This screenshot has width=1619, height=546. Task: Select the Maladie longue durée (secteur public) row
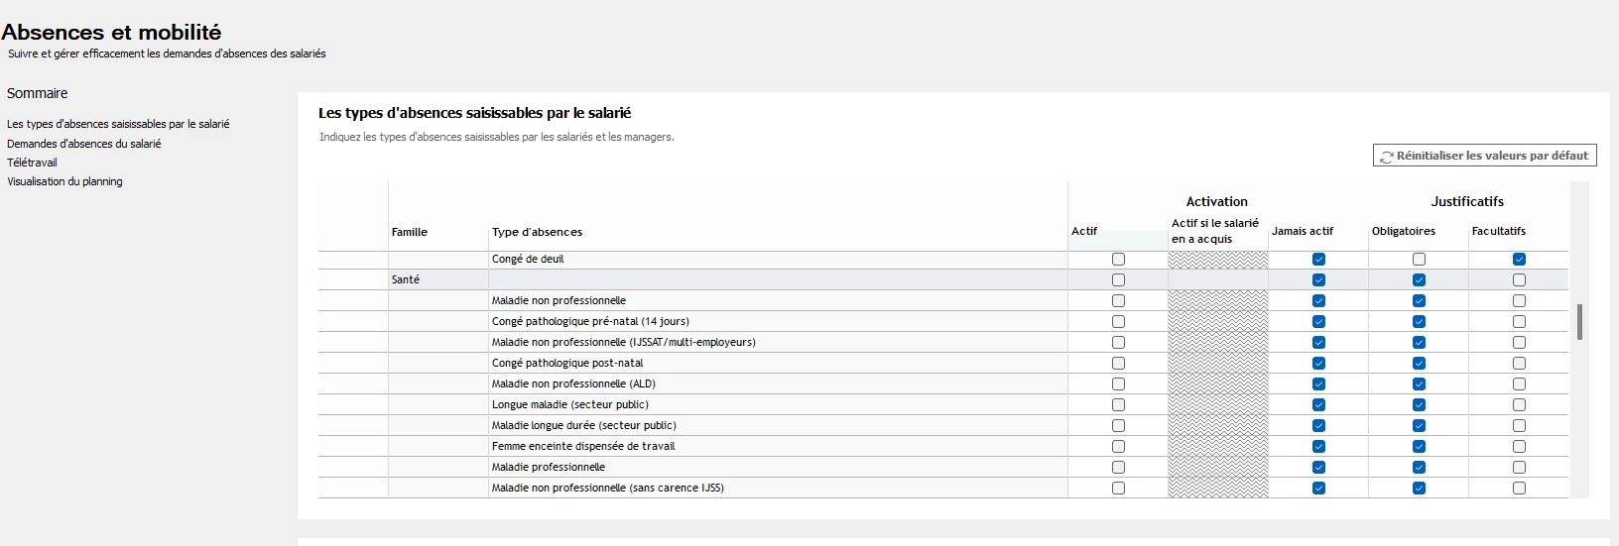(x=584, y=426)
